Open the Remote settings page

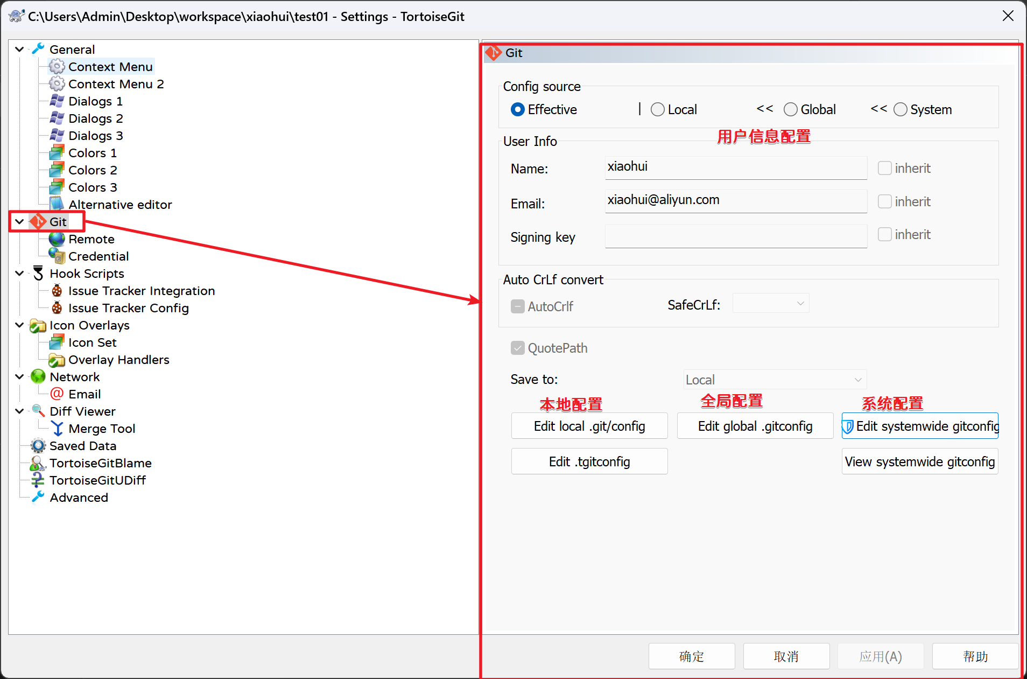point(92,239)
